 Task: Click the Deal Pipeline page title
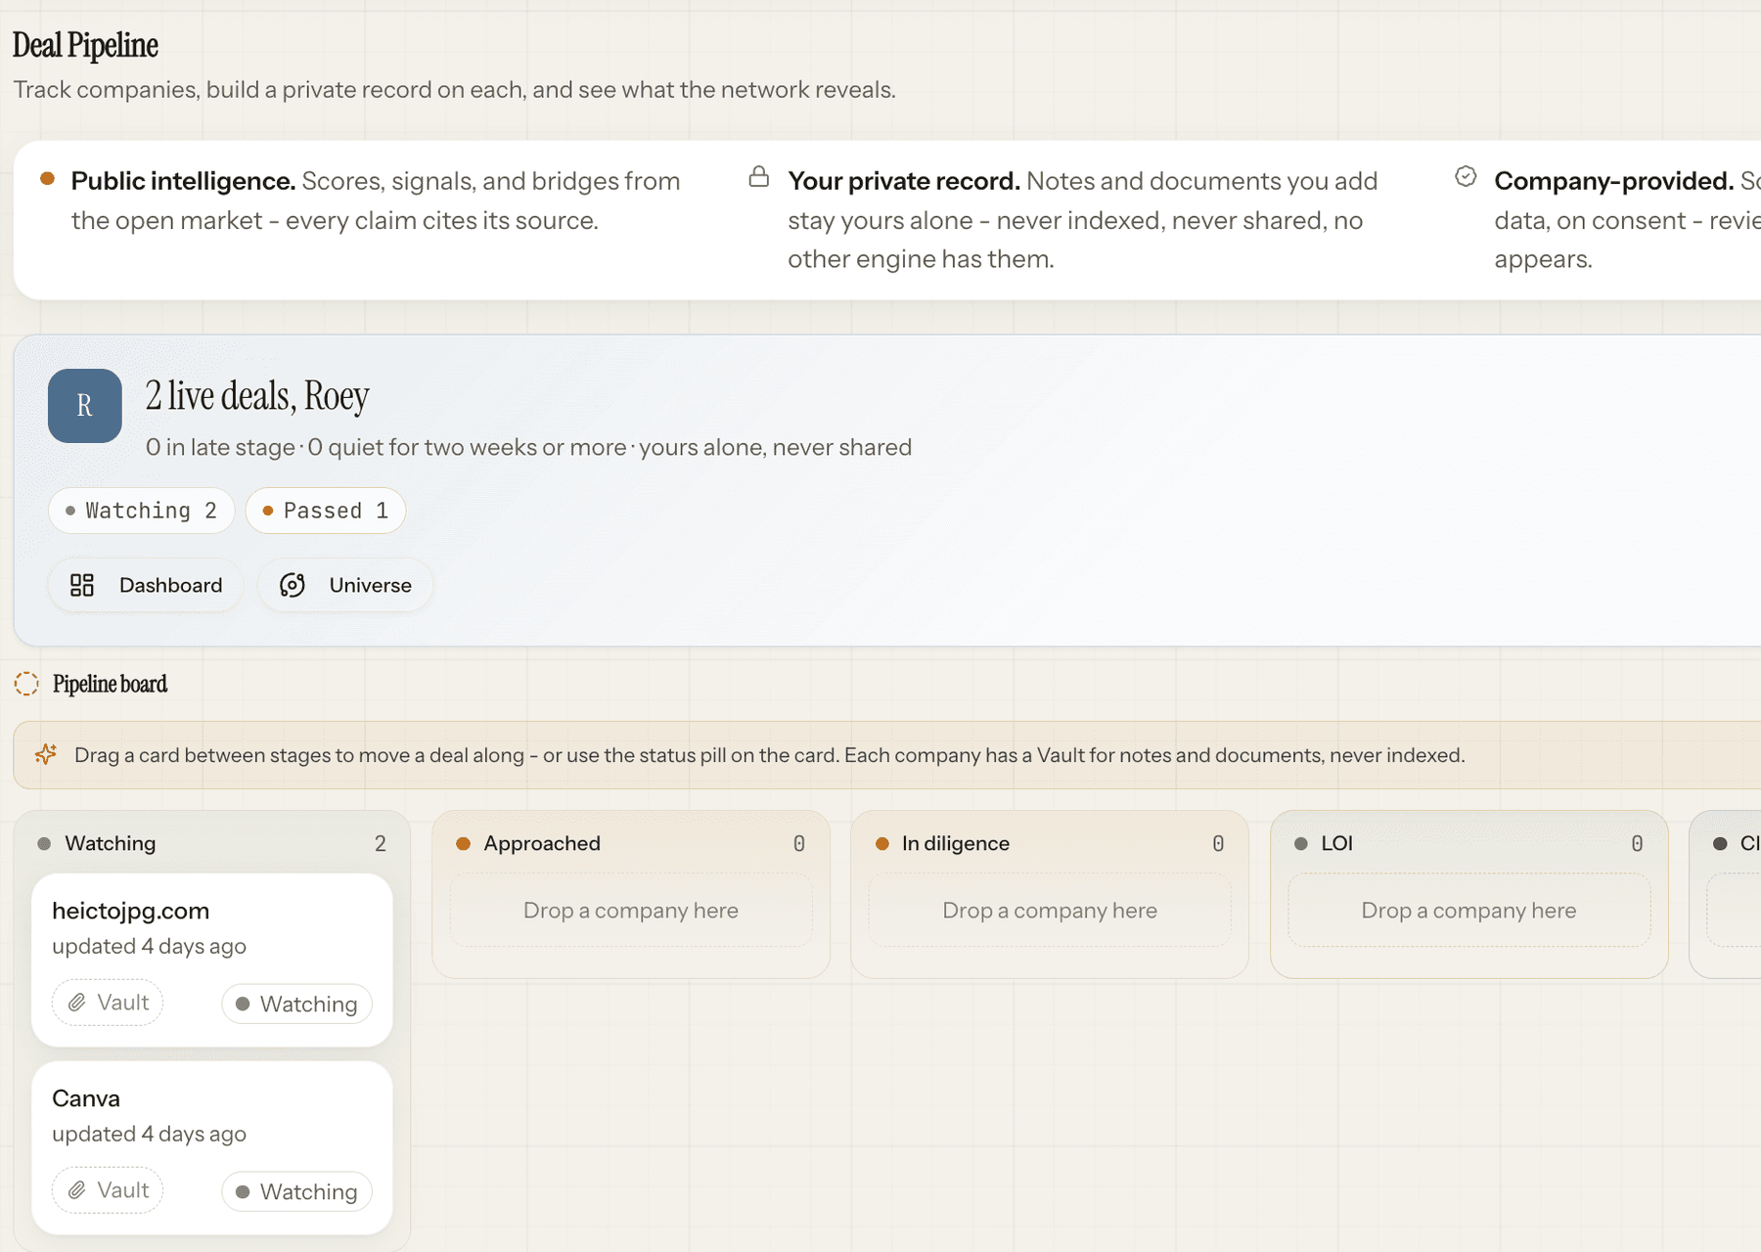[x=85, y=45]
